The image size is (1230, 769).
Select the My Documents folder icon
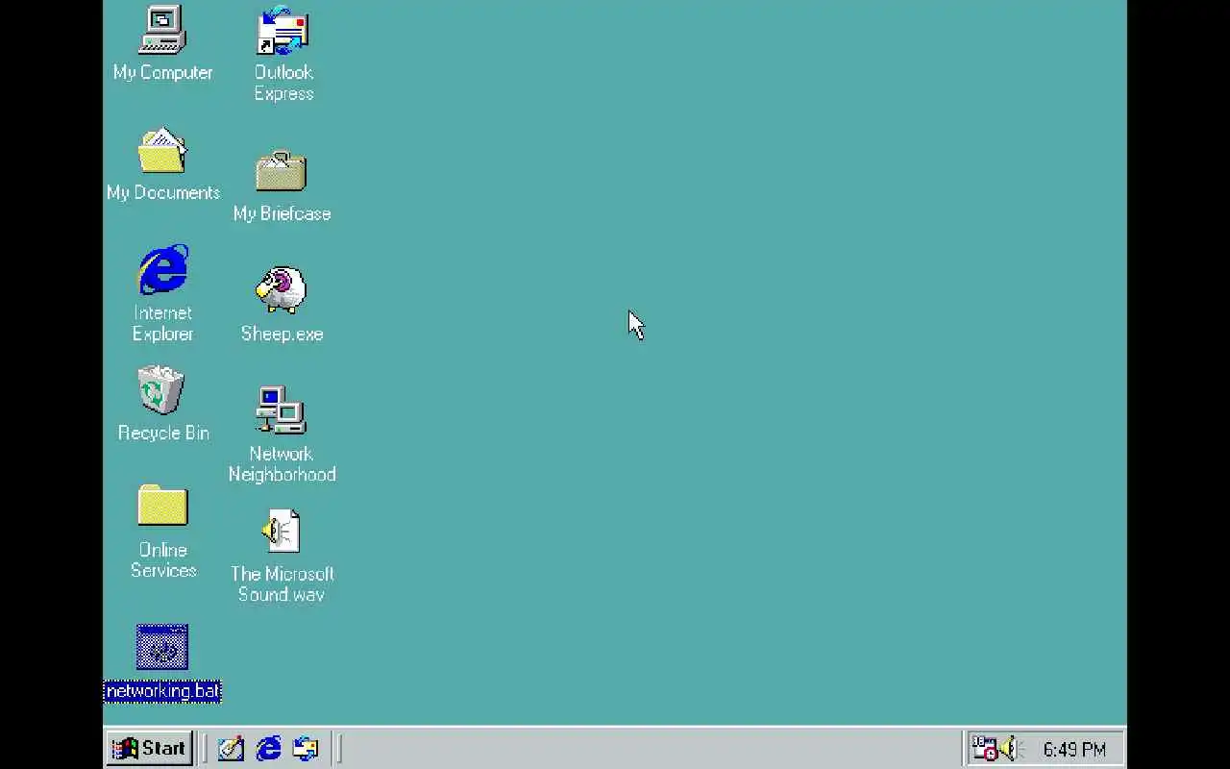point(162,151)
